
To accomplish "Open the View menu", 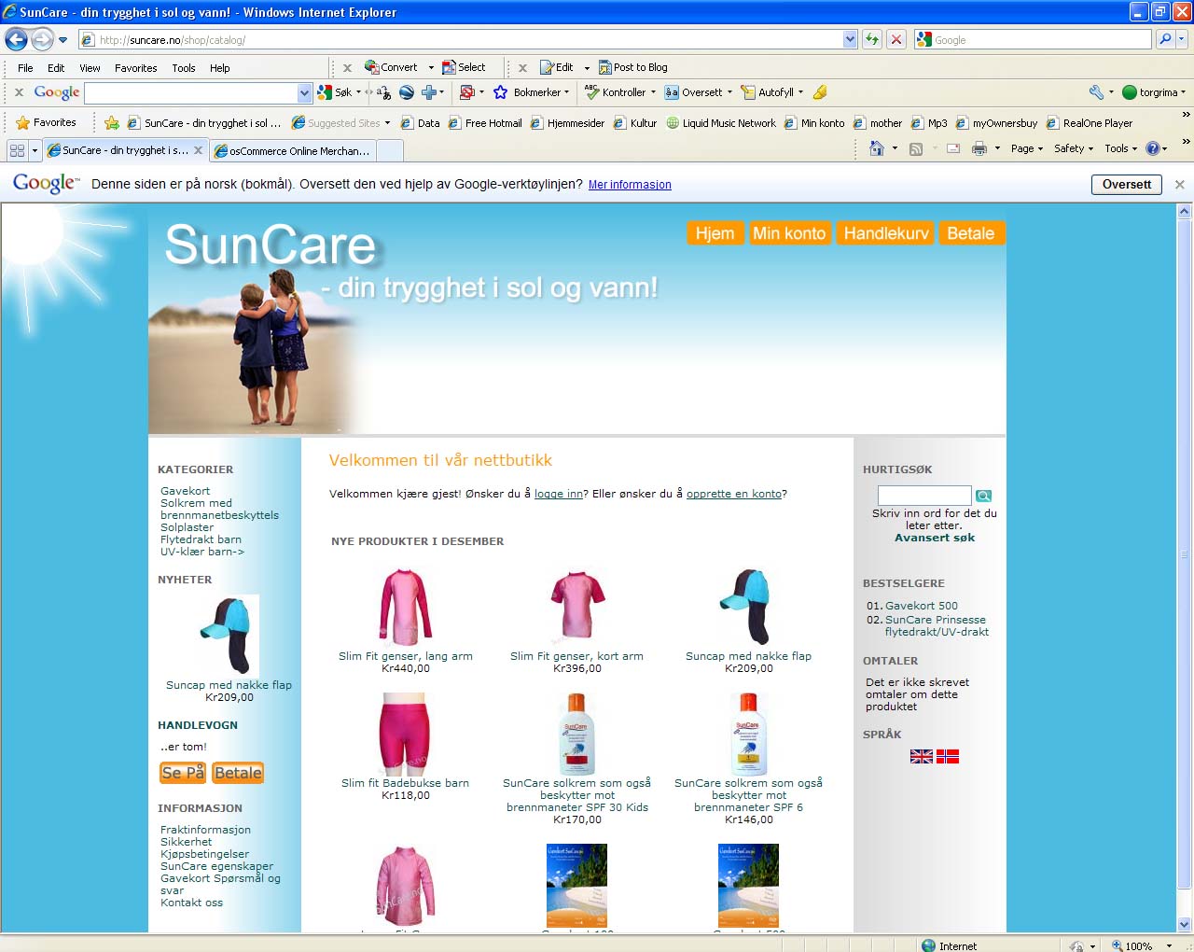I will click(90, 68).
